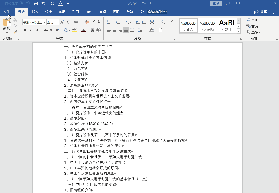Insert enclosed character (字 in circle)
279x193 pixels.
pyautogui.click(x=98, y=30)
